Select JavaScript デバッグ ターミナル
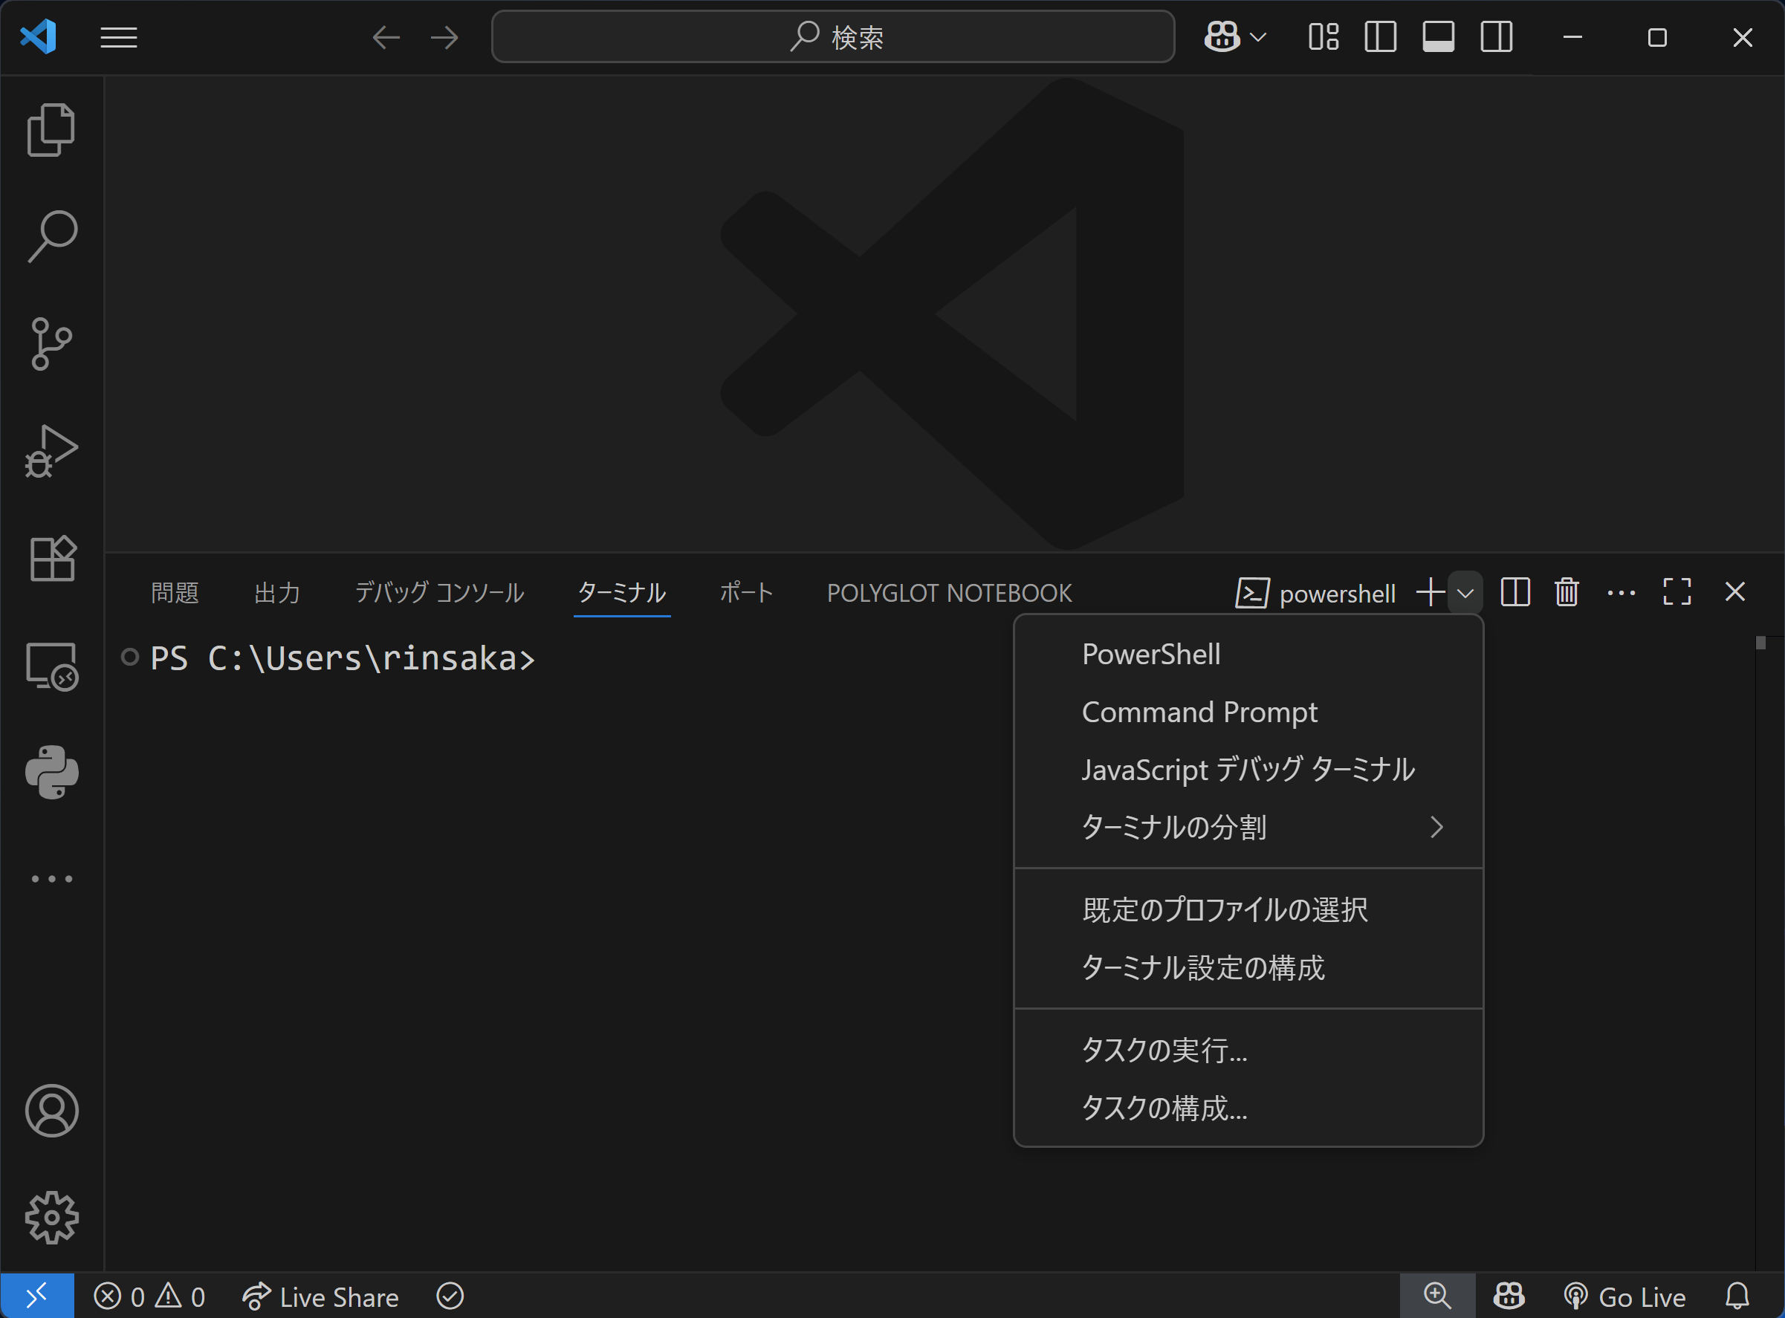Image resolution: width=1785 pixels, height=1318 pixels. 1248,770
